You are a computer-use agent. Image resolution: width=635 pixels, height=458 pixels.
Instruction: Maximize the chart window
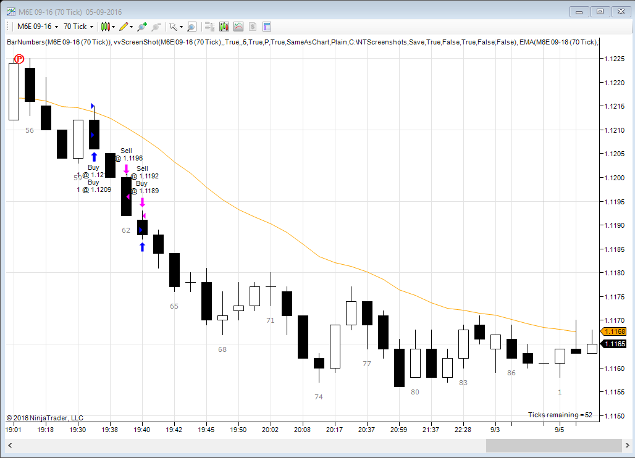(x=600, y=12)
